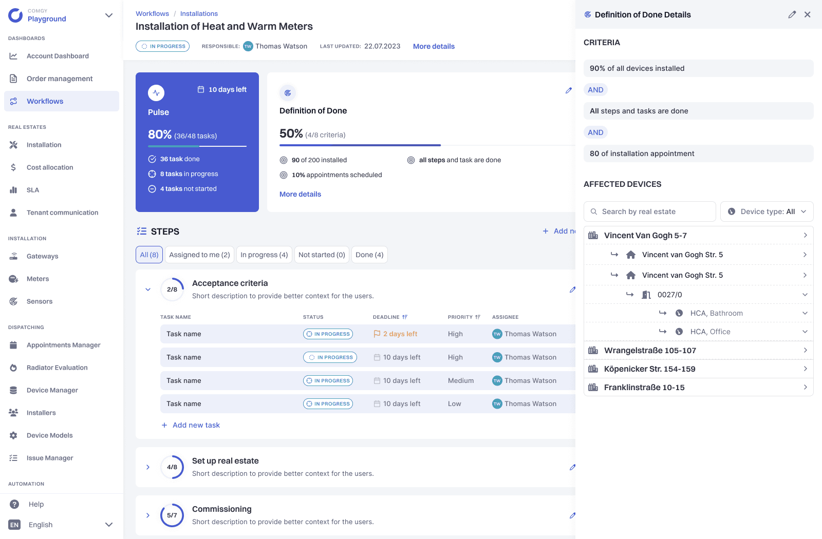Image resolution: width=822 pixels, height=539 pixels.
Task: Select the All (8) steps filter
Action: tap(149, 255)
